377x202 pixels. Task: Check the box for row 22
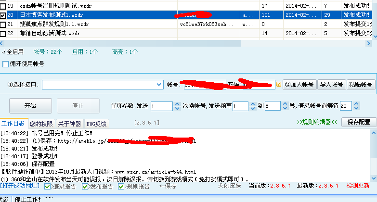[3, 33]
